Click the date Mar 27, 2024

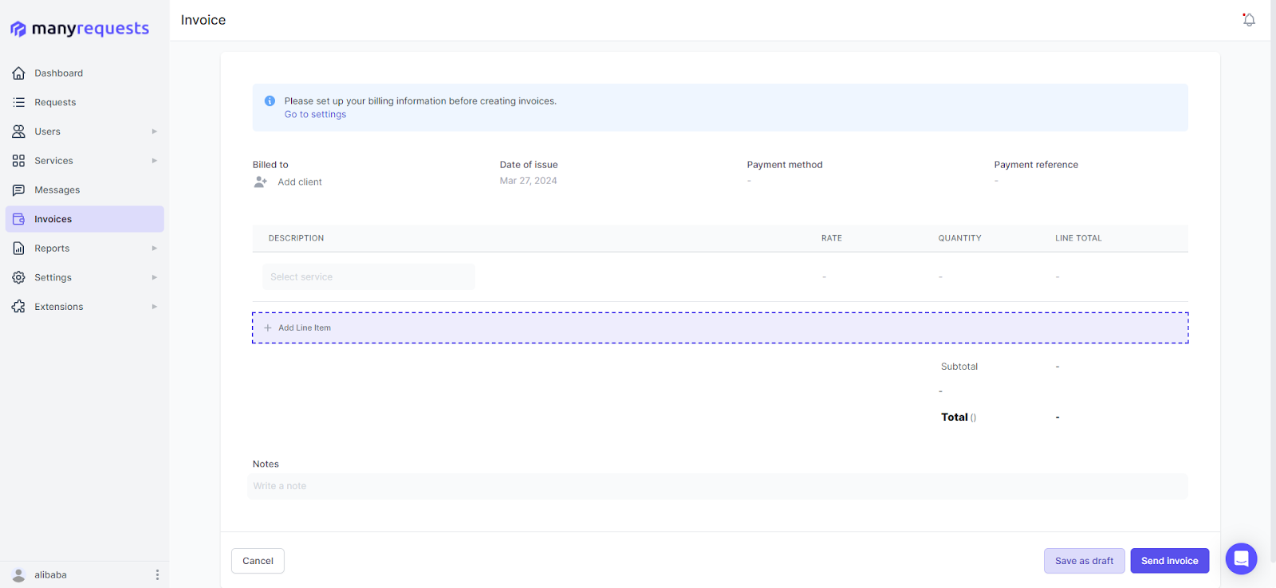[x=528, y=181]
